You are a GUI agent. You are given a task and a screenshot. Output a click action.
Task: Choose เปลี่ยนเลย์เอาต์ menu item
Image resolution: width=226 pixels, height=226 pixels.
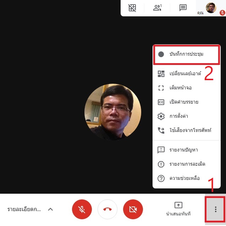[187, 74]
